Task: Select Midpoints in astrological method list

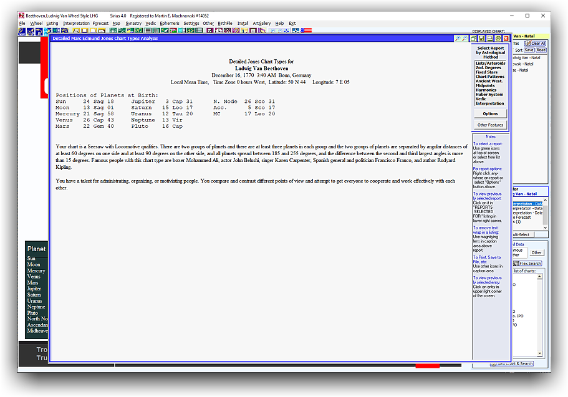Action: [x=490, y=86]
